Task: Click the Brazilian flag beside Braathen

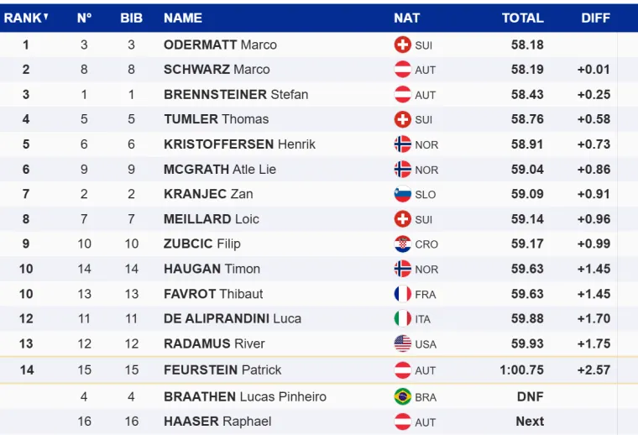Action: [403, 396]
